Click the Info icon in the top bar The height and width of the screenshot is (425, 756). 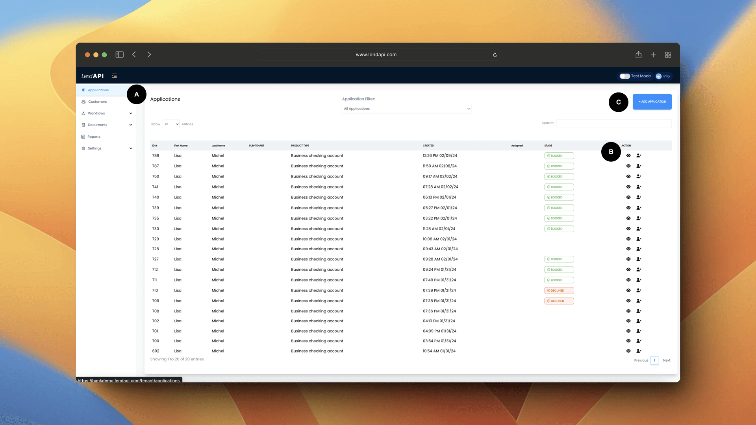coord(659,76)
